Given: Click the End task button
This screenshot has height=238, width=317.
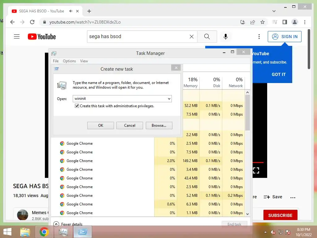Looking at the screenshot, I should pyautogui.click(x=234, y=224).
